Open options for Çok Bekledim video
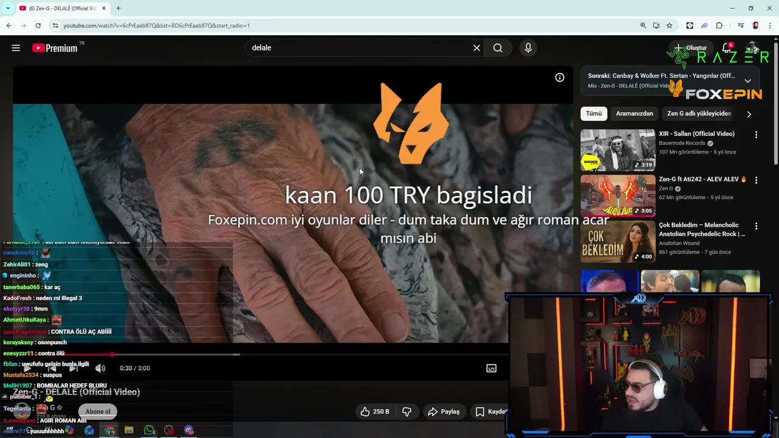The image size is (779, 438). (x=756, y=226)
